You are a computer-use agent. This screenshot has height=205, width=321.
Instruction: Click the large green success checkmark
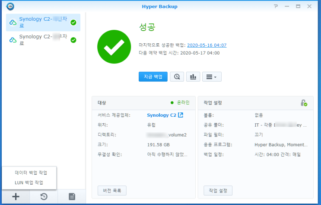pyautogui.click(x=114, y=47)
